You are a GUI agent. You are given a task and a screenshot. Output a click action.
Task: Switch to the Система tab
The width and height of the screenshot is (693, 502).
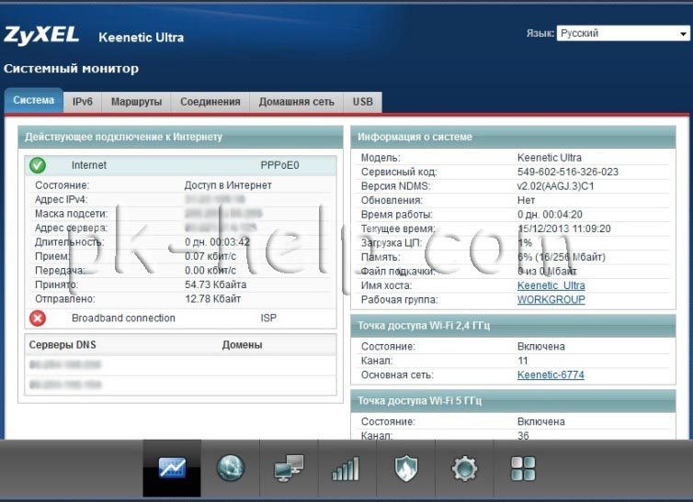click(34, 100)
